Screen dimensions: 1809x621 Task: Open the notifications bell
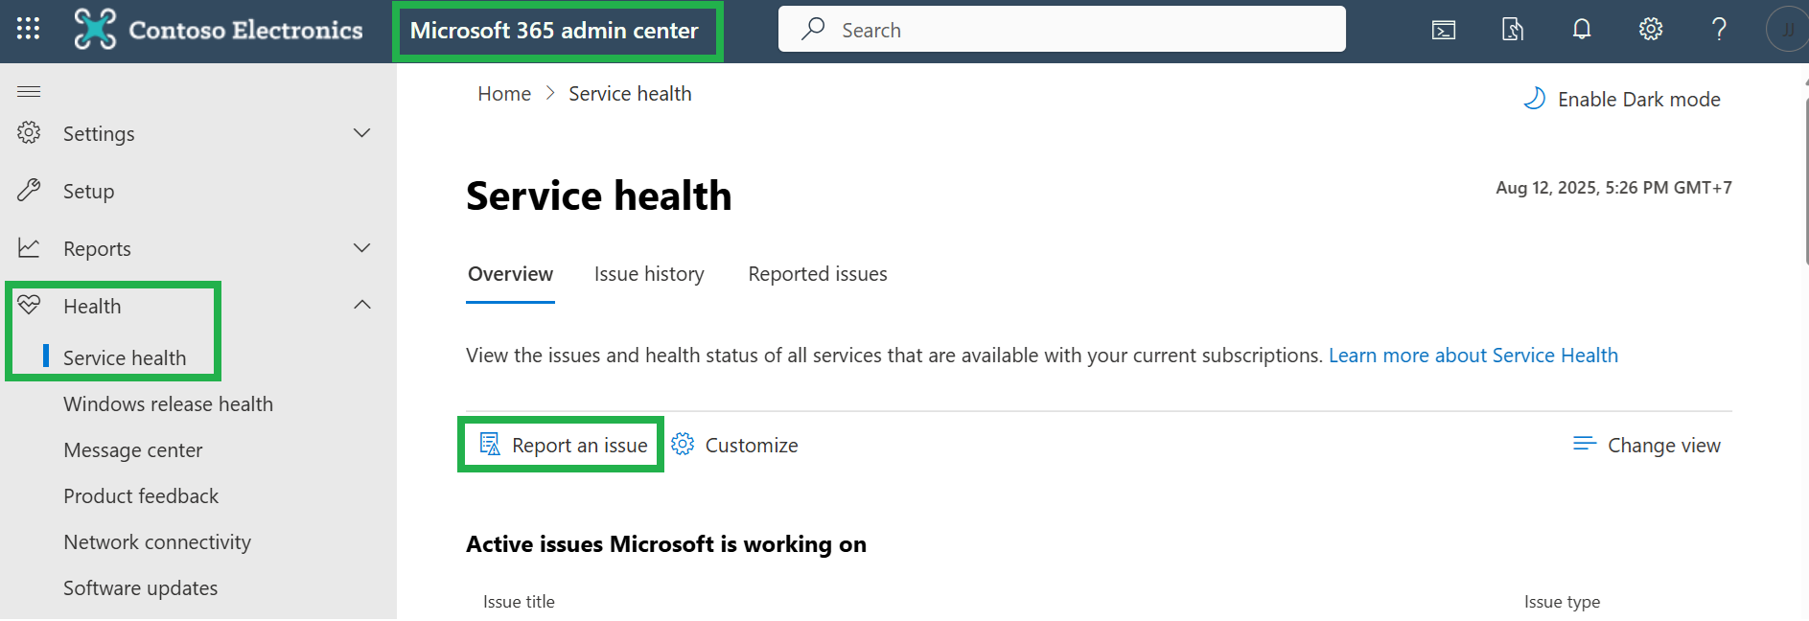click(1582, 30)
